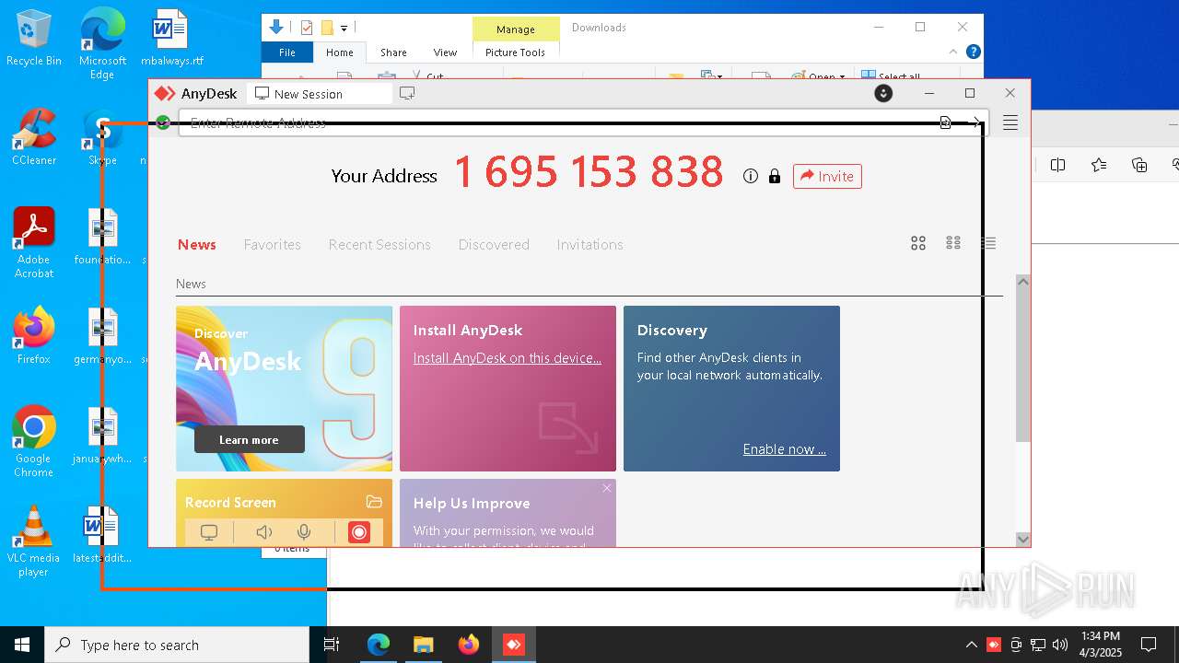Click the AnyDesk vertical scrollbar thumb
This screenshot has width=1179, height=663.
1022,366
